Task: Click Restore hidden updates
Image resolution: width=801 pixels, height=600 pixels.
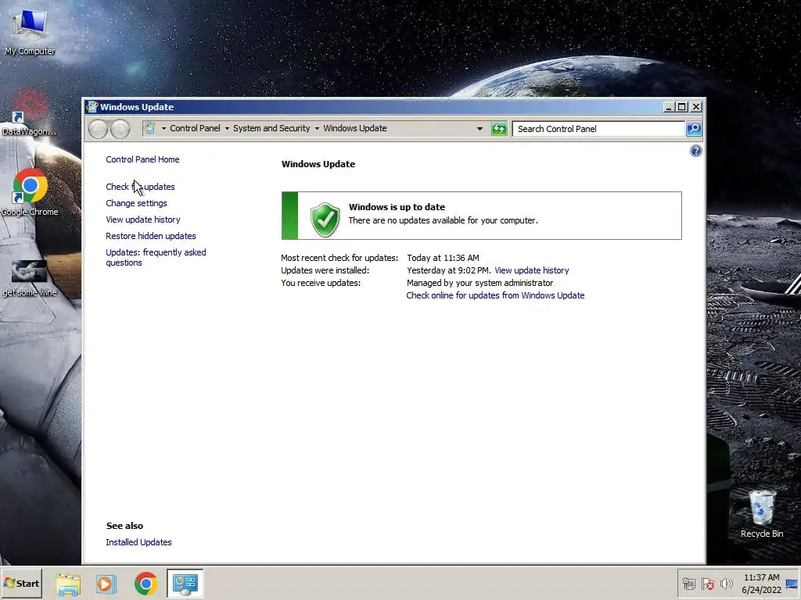Action: tap(151, 236)
